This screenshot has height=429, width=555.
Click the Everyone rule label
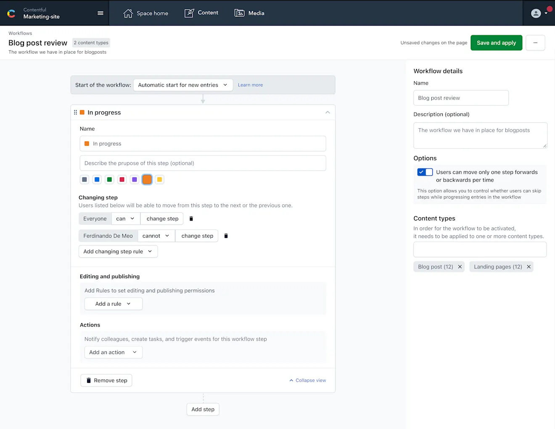tap(95, 218)
